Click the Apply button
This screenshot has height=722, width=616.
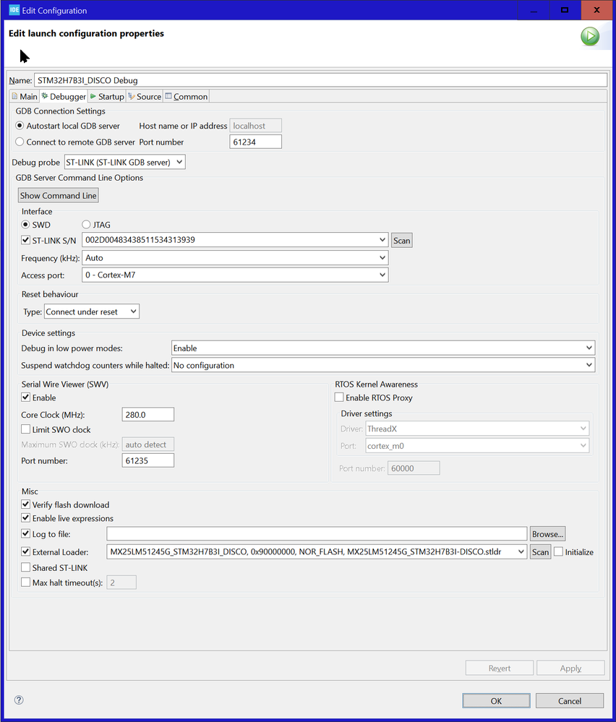point(570,668)
